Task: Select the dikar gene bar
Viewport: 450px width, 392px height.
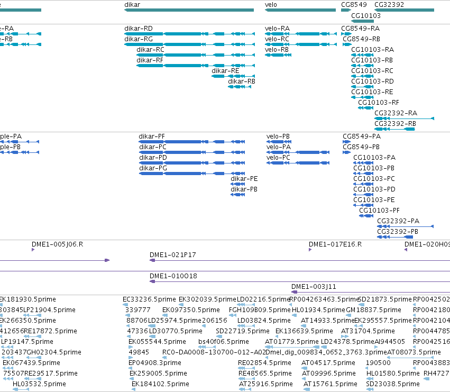Action: coord(189,10)
